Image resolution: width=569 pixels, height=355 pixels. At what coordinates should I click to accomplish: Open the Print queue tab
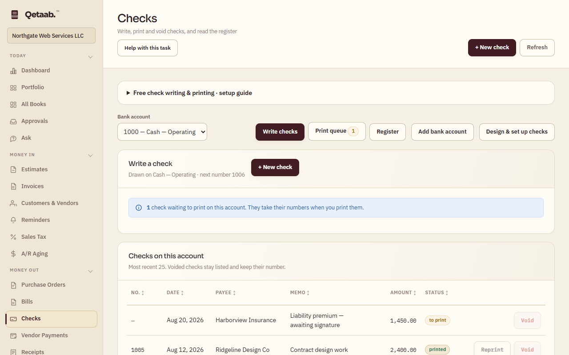(337, 131)
